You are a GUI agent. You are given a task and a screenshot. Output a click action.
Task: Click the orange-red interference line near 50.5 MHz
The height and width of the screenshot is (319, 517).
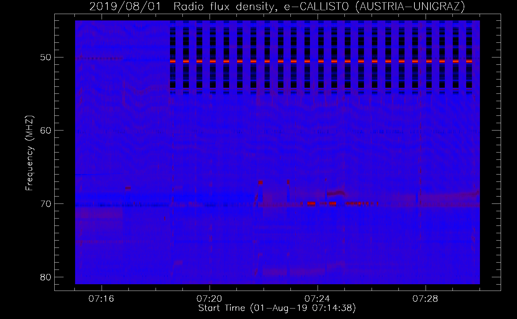(x=321, y=61)
